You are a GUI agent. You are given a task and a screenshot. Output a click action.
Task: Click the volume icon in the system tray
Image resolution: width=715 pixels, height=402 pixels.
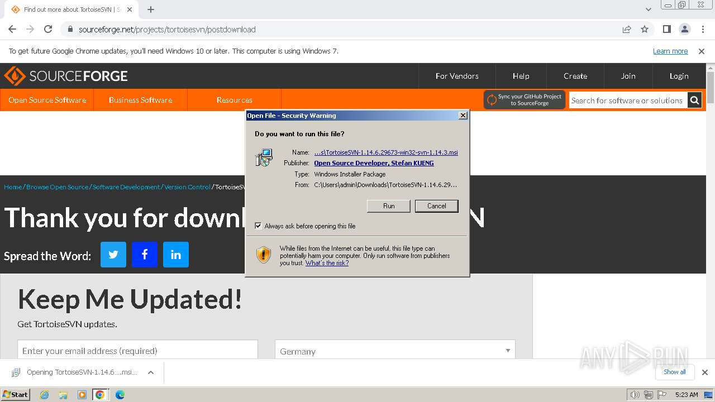point(635,395)
